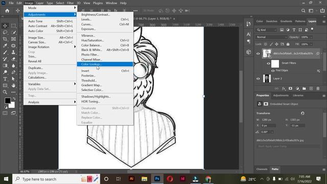Click Windows search box in taskbar

(x=56, y=179)
